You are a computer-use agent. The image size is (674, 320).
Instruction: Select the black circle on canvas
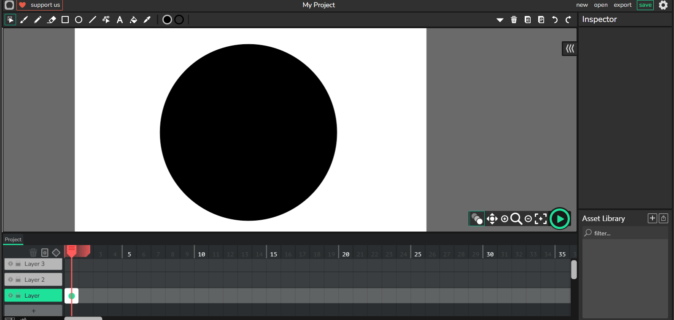[248, 133]
